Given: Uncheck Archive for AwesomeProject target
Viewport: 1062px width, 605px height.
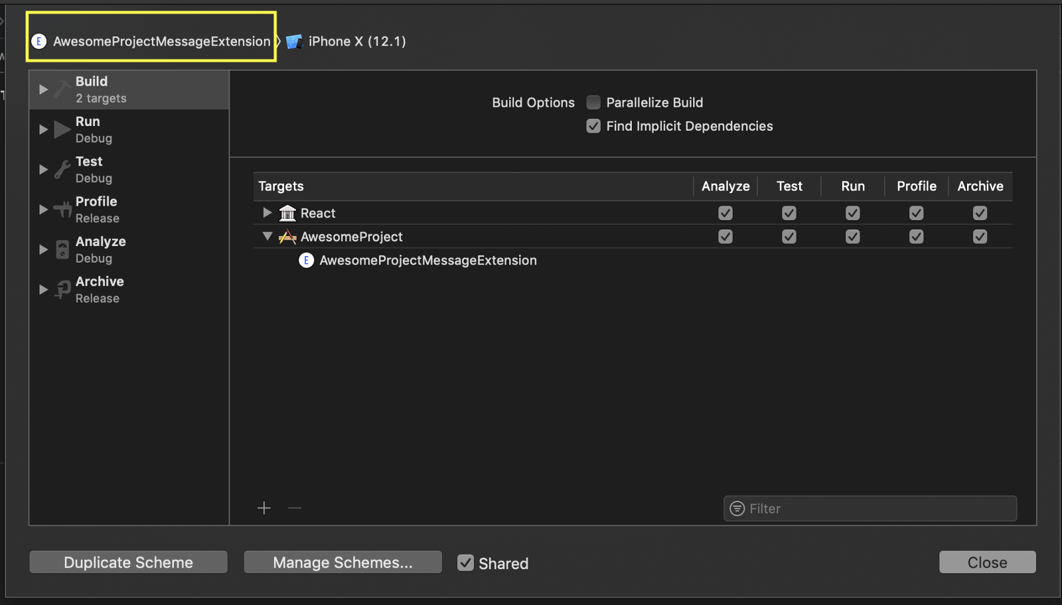Looking at the screenshot, I should 980,237.
